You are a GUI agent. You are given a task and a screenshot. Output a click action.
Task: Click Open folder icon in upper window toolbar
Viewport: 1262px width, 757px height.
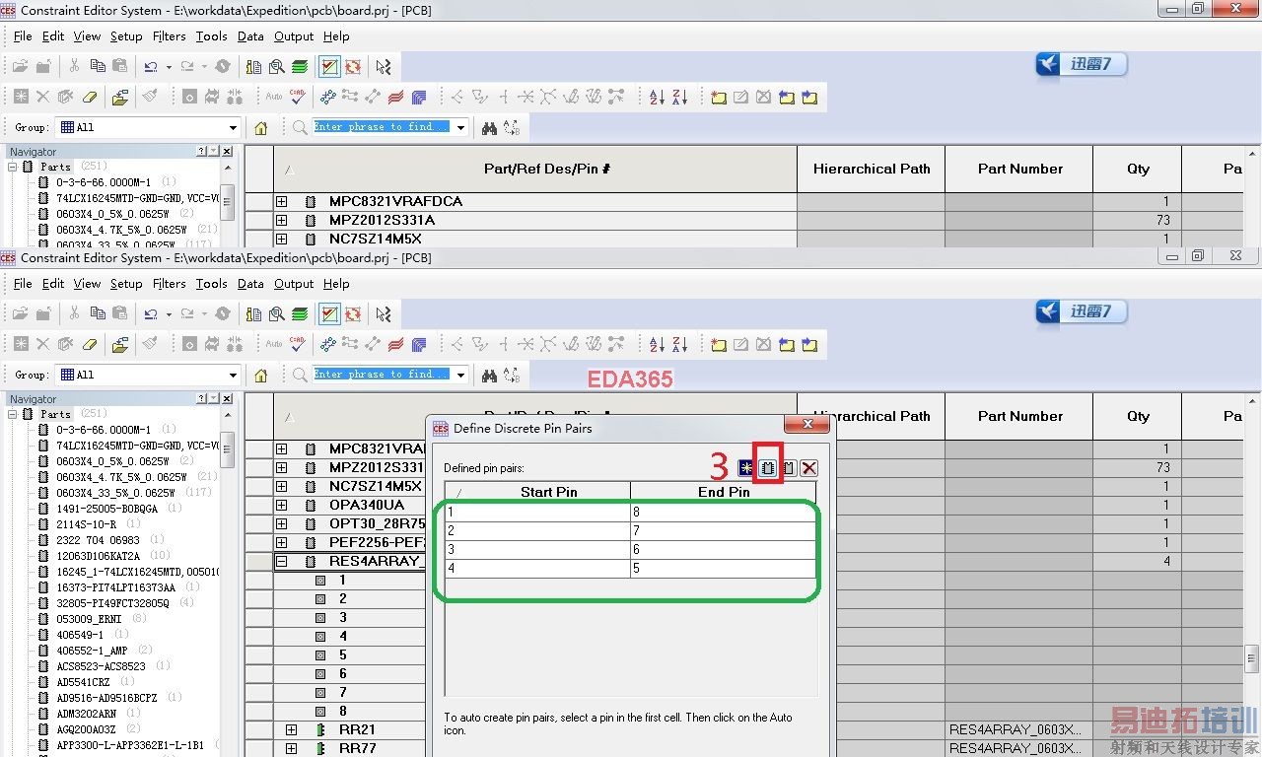click(20, 66)
